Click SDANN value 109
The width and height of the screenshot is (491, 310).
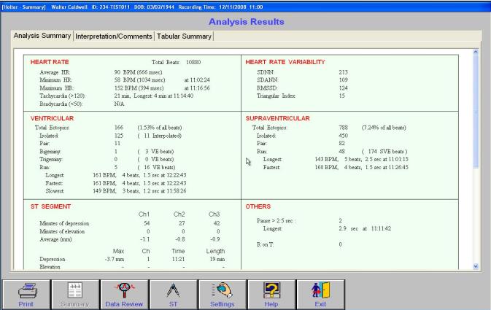click(343, 80)
